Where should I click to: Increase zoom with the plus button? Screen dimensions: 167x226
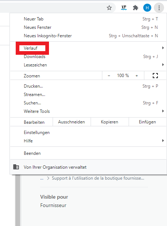(x=137, y=76)
